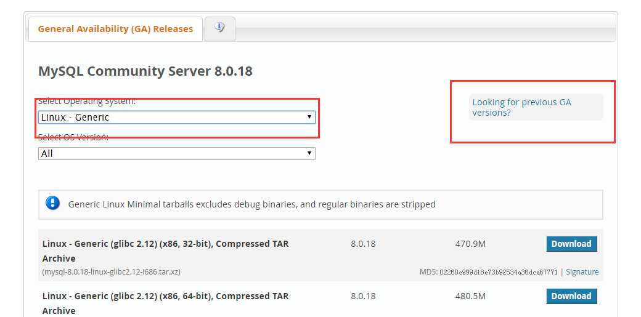Image resolution: width=641 pixels, height=317 pixels.
Task: Open the Signature link for the 32-bit archive
Action: tap(582, 272)
